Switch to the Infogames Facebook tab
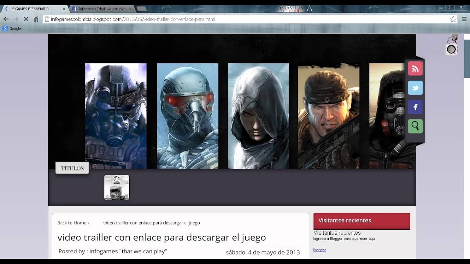 coord(102,9)
